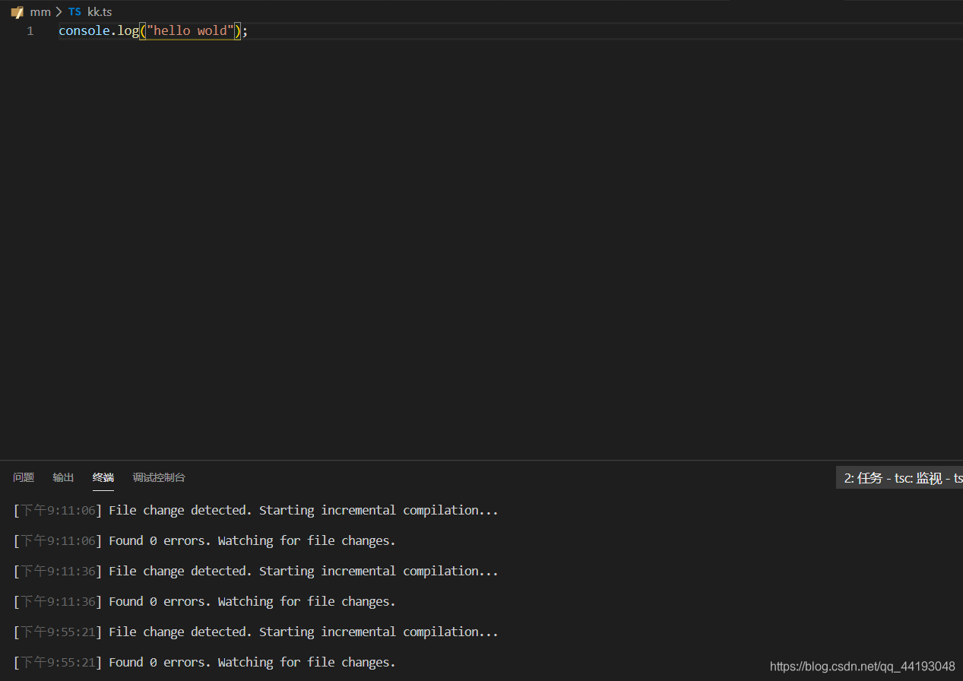Click the 下午9:55:21 File change detected line

point(256,632)
